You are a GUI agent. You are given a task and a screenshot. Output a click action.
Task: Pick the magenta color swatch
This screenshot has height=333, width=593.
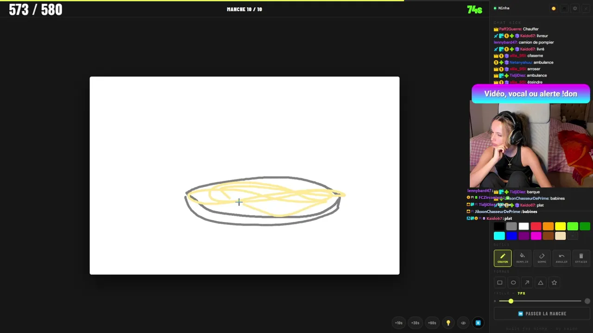(x=536, y=236)
